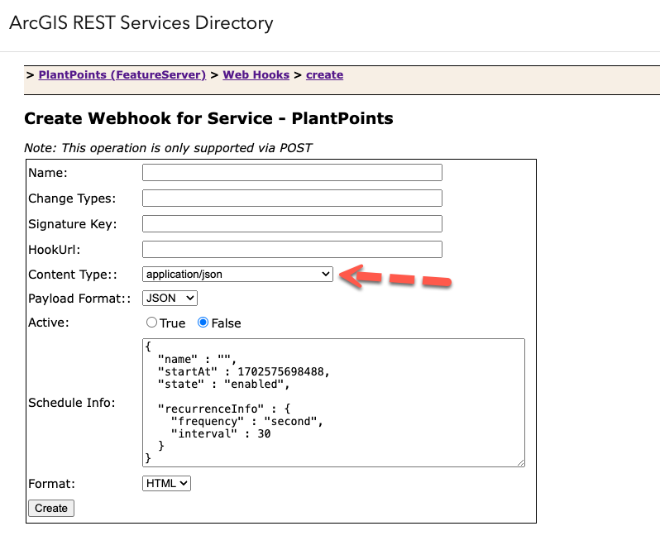The width and height of the screenshot is (660, 550).
Task: Focus the Name text field
Action: [292, 173]
